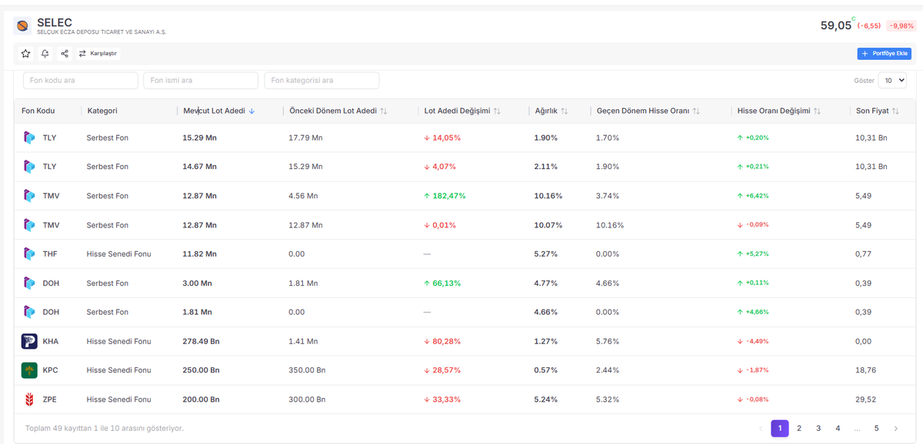Click the Fon Kodu column header
923x444 pixels.
coord(38,111)
